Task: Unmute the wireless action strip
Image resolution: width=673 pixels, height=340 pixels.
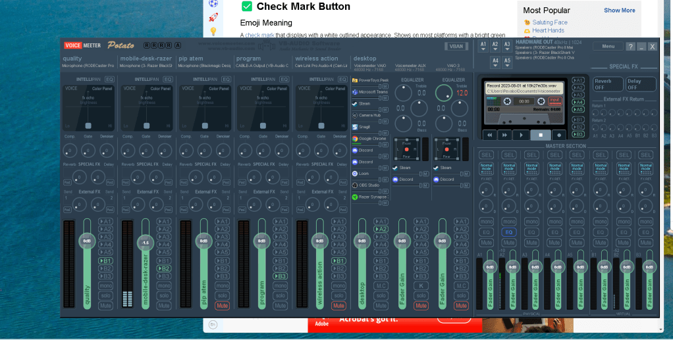Action: [338, 306]
